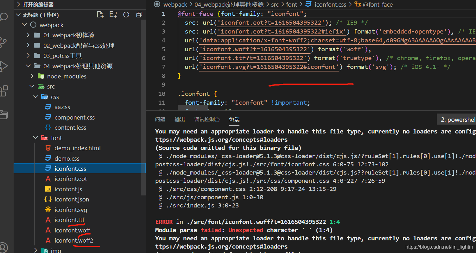Click the HTML icon of demo_index.html

[x=48, y=148]
